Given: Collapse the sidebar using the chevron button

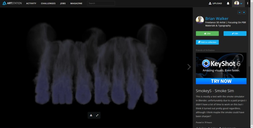Looking at the screenshot, I should point(239,12).
